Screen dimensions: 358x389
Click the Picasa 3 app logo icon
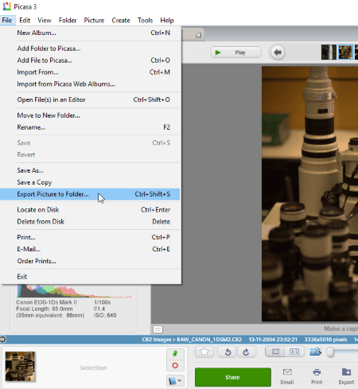[7, 6]
